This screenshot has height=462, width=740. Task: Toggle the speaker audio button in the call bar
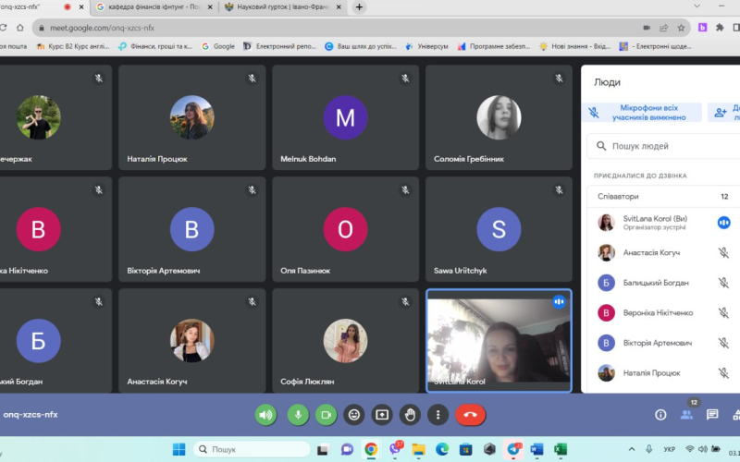266,415
